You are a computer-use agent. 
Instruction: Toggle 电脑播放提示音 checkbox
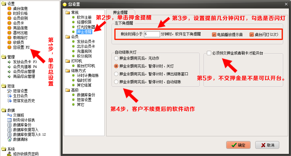[x=214, y=35]
